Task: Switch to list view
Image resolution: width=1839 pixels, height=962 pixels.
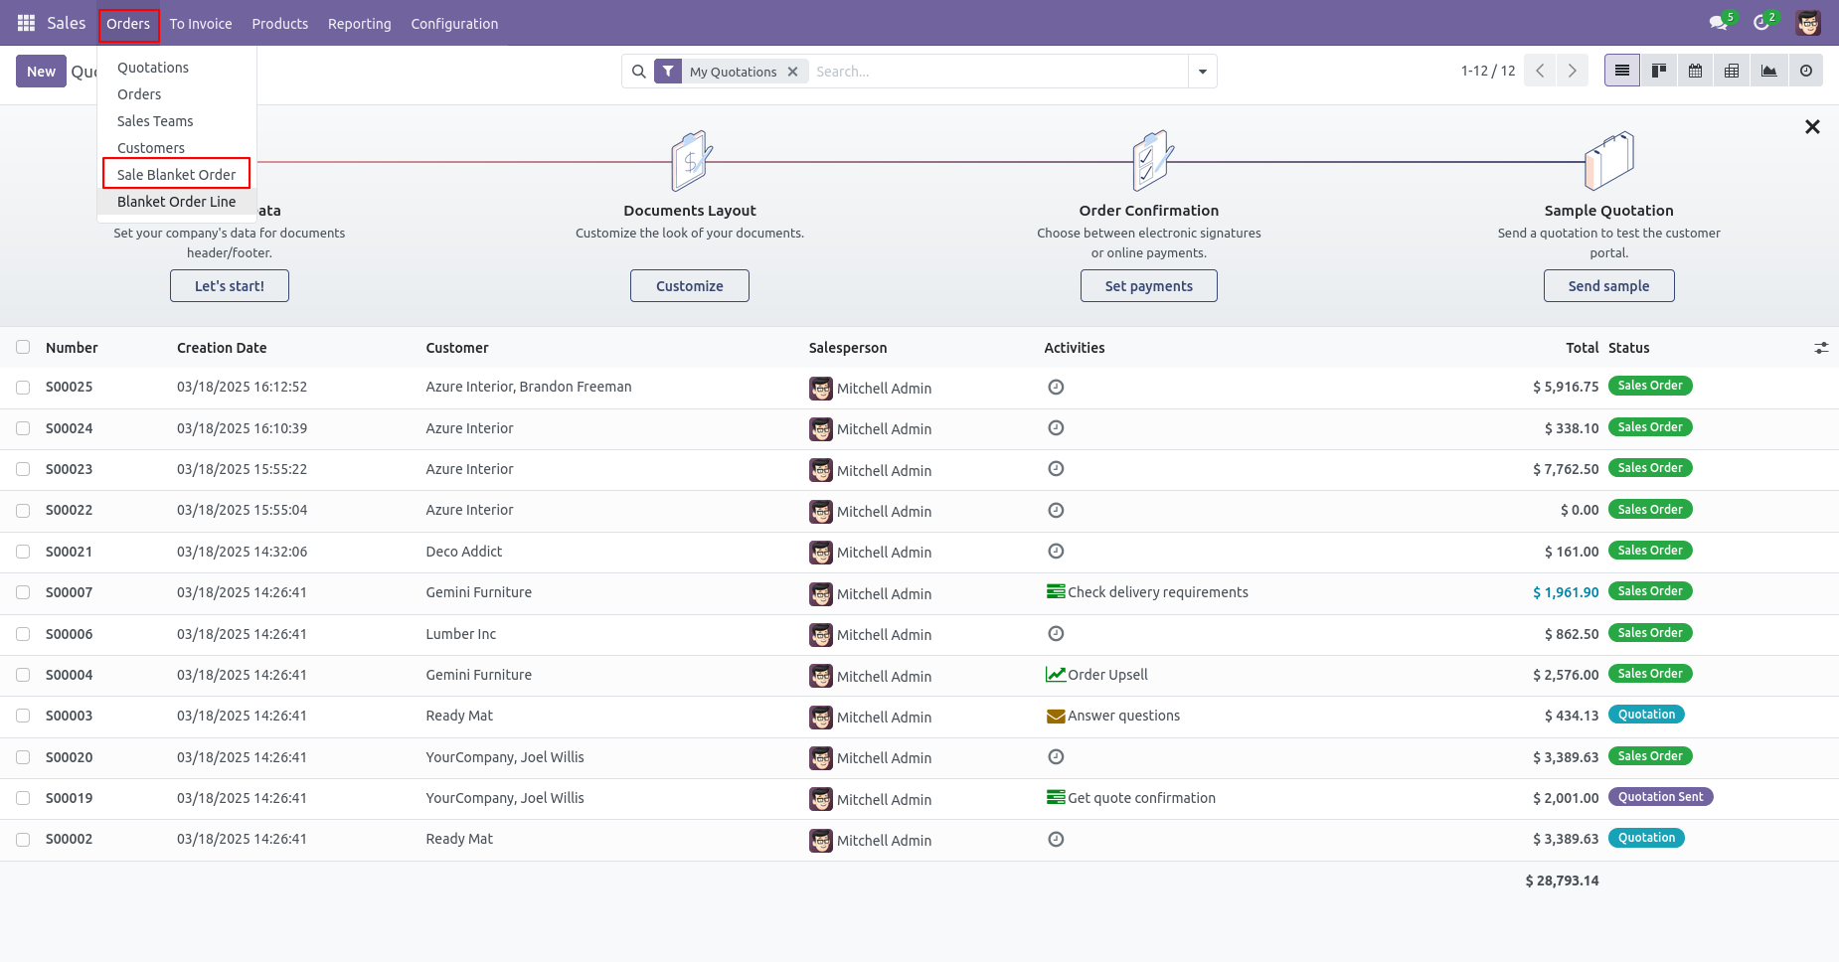Action: coord(1622,71)
